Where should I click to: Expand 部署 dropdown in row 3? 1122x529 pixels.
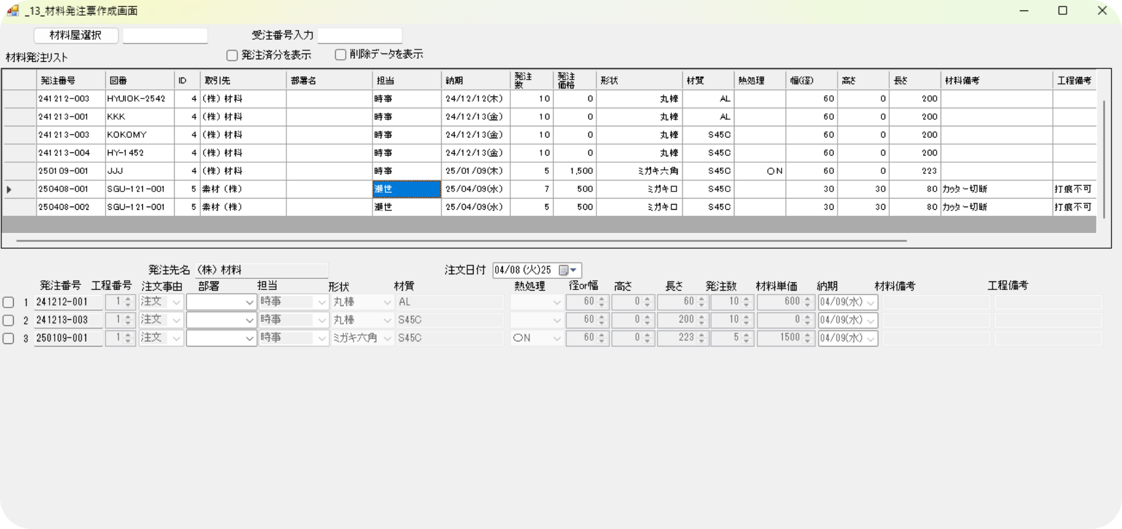[x=249, y=339]
